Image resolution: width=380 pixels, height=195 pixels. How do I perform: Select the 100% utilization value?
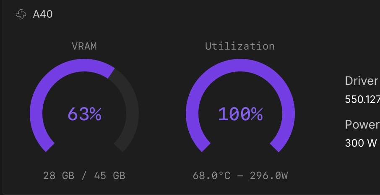coord(240,114)
